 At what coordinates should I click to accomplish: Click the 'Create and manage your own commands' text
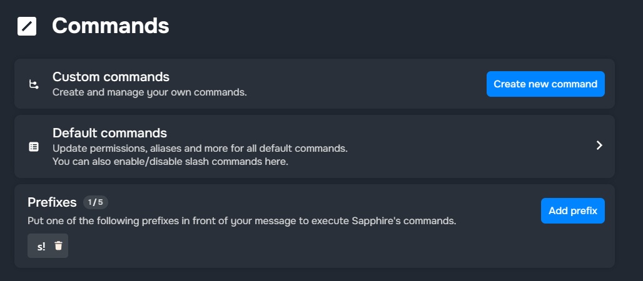[149, 92]
